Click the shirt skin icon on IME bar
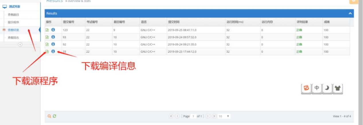This screenshot has width=363, height=125. coord(338,88)
